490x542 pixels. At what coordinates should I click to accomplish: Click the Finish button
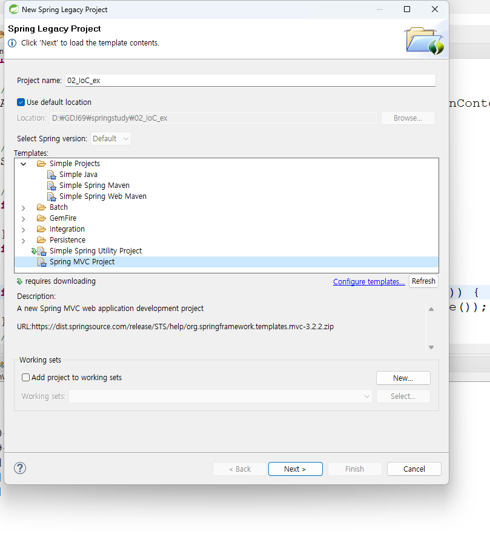tap(355, 469)
